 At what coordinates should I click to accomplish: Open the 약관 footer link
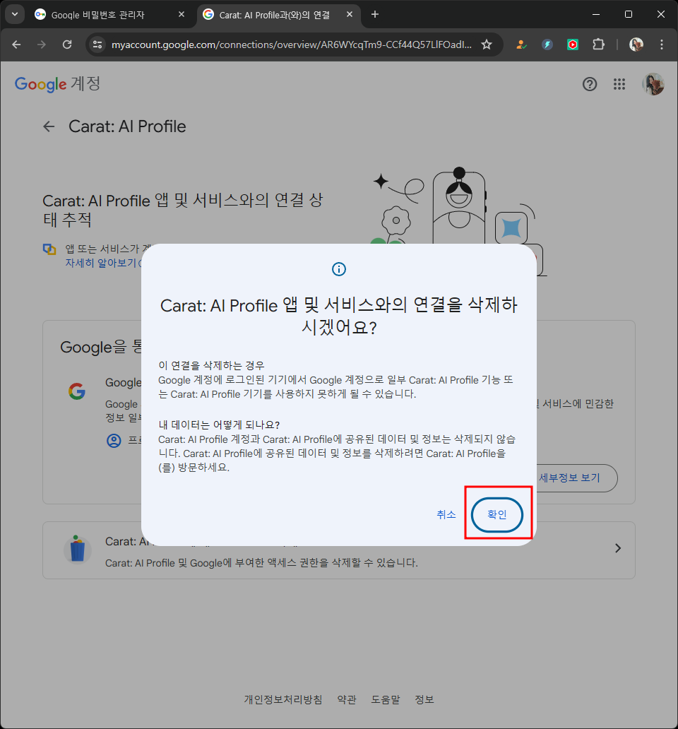[x=347, y=699]
